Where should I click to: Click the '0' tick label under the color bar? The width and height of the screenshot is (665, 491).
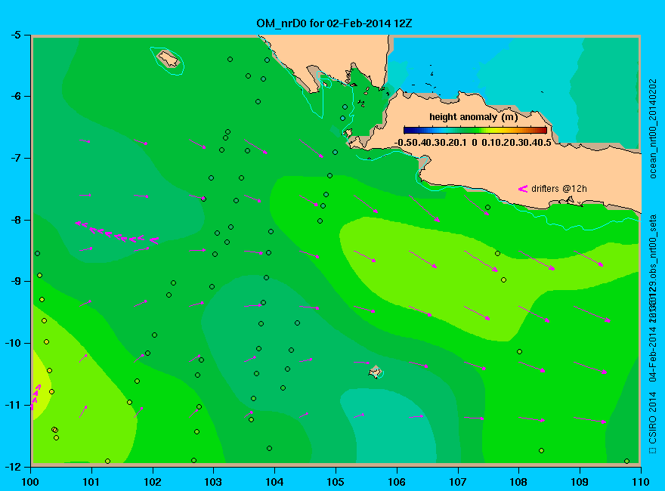(x=474, y=143)
